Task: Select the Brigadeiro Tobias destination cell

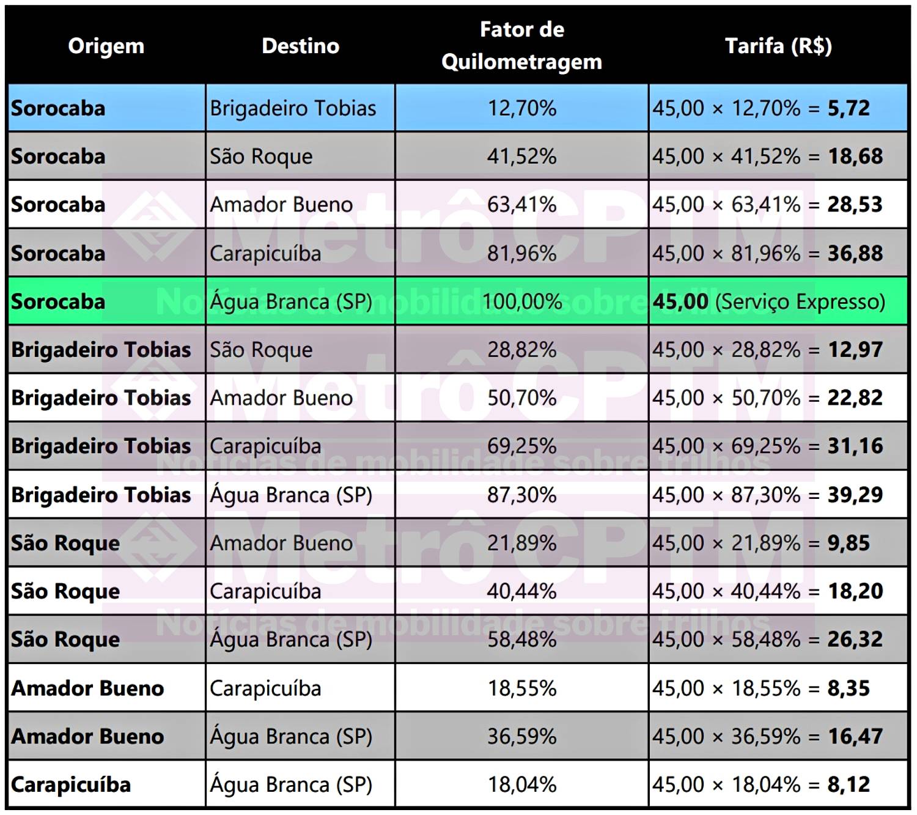Action: pos(300,108)
